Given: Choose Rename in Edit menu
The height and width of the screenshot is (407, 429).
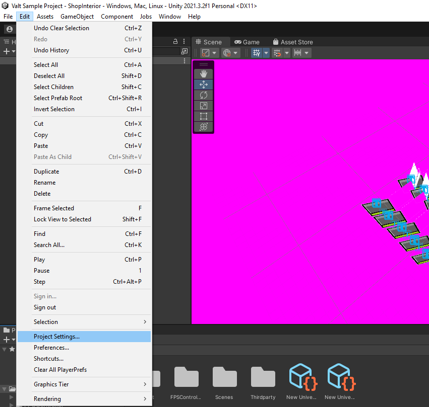Looking at the screenshot, I should point(84,183).
